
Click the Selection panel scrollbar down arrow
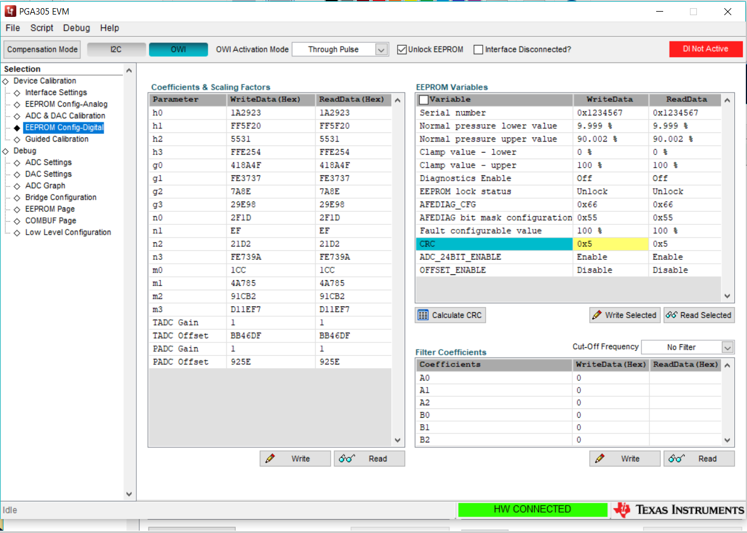click(129, 494)
